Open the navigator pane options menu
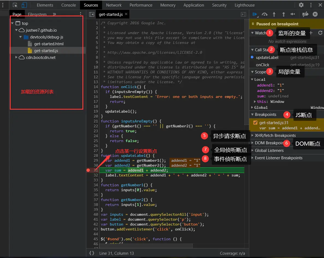The height and width of the screenshot is (258, 324). 80,14
